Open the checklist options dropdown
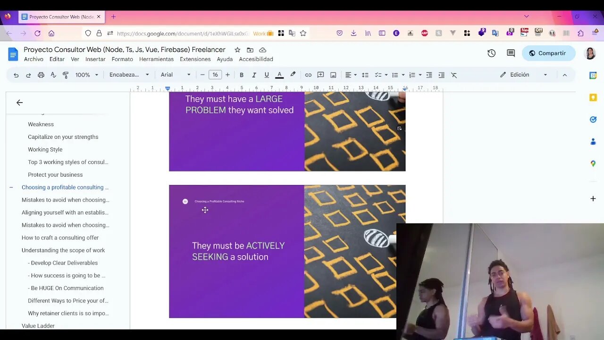 [381, 75]
